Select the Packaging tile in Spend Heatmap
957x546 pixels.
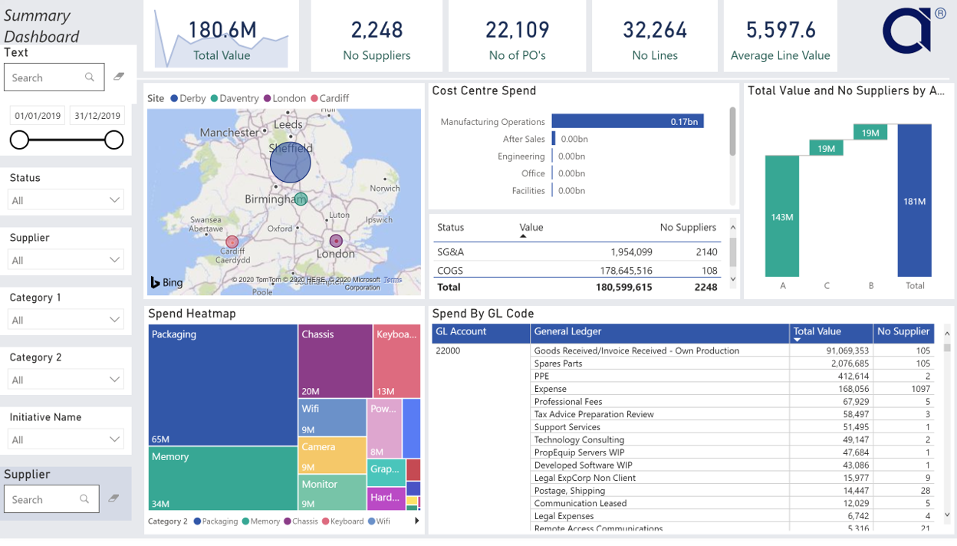(x=222, y=385)
